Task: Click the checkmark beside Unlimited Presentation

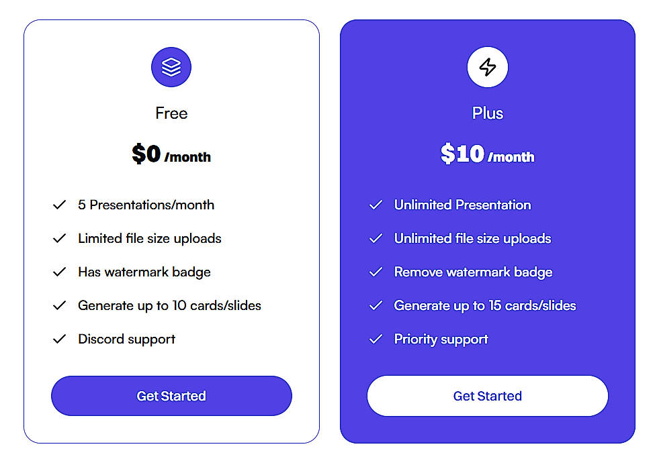Action: 376,205
